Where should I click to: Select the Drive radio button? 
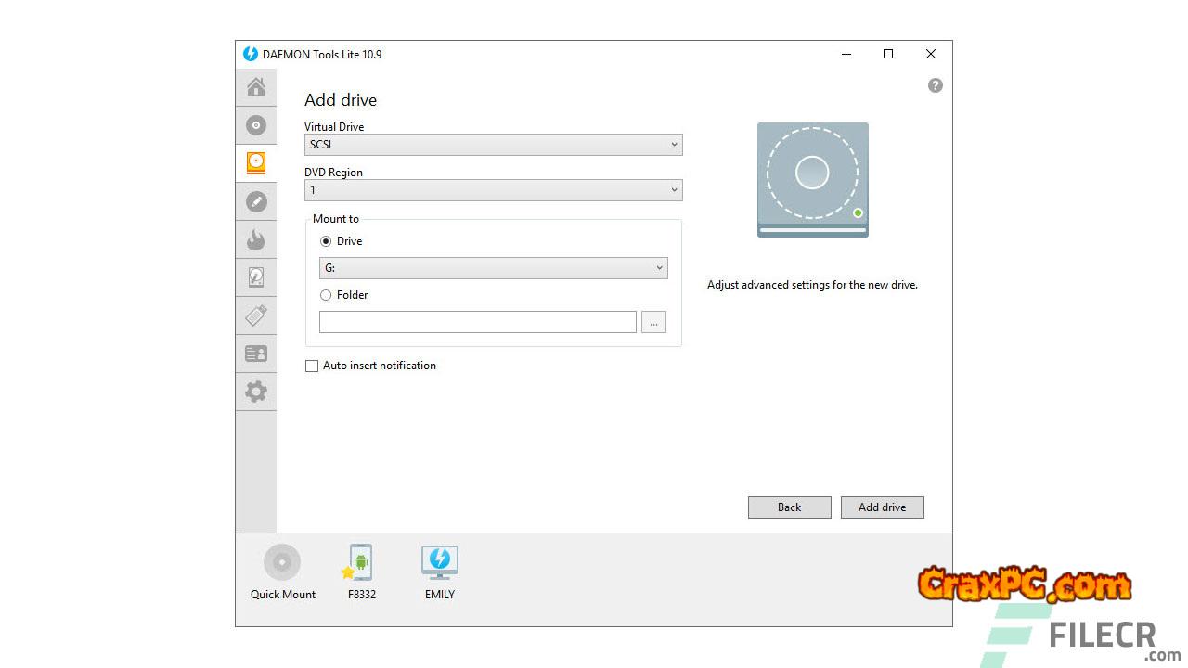pyautogui.click(x=326, y=241)
